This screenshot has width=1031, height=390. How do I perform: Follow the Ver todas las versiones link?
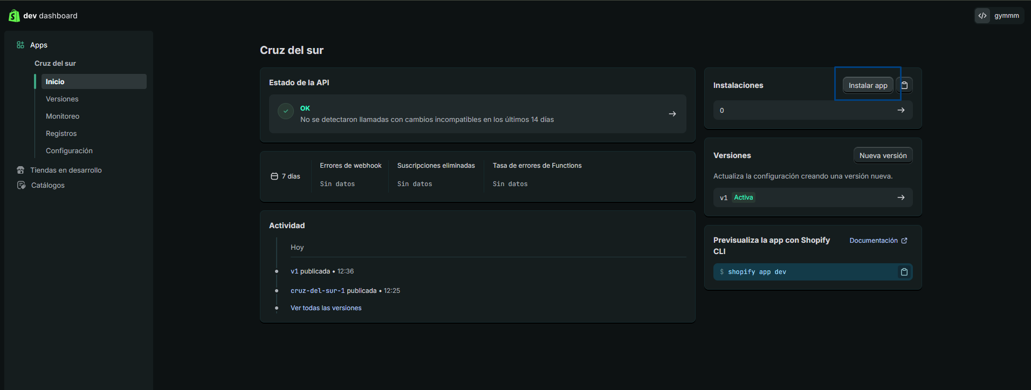pos(326,308)
